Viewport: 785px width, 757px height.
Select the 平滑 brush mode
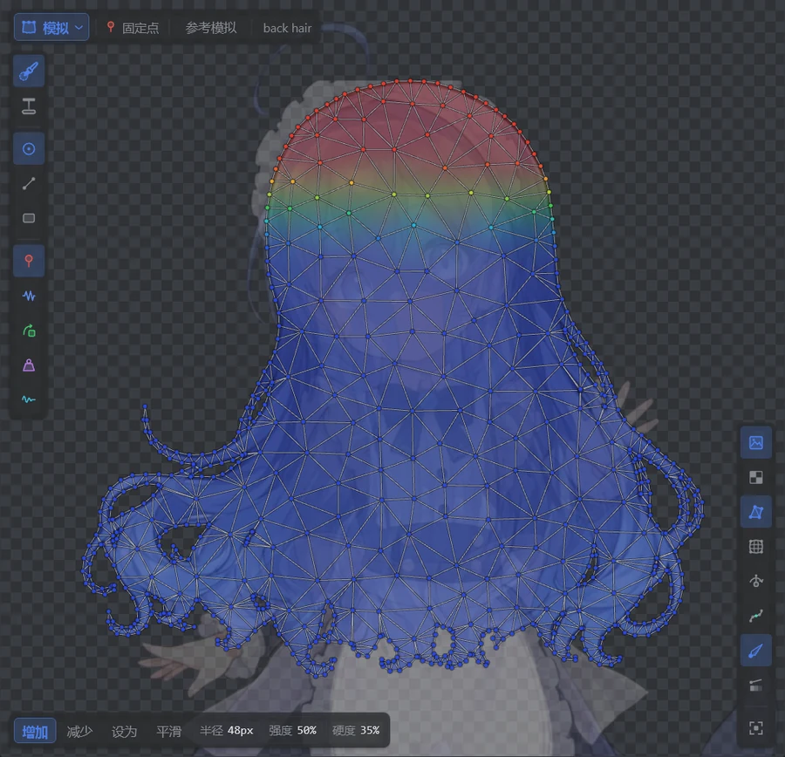[x=168, y=732]
